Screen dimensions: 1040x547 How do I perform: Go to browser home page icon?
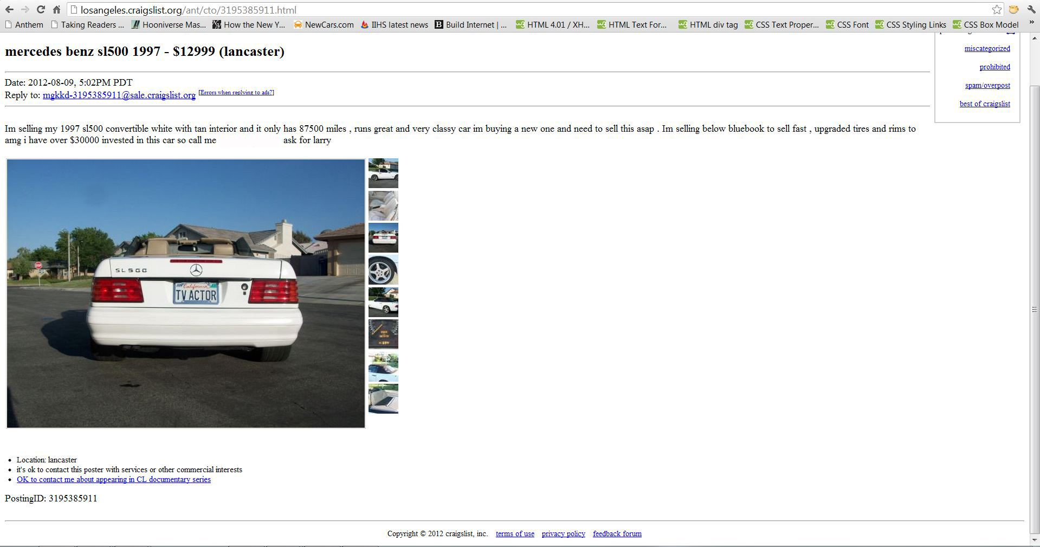(56, 10)
